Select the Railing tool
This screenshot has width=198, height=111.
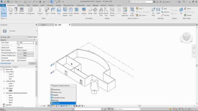tap(84, 11)
